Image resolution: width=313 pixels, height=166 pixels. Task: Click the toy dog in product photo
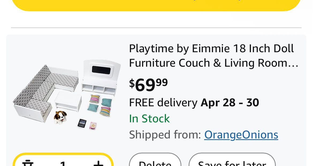tap(60, 117)
